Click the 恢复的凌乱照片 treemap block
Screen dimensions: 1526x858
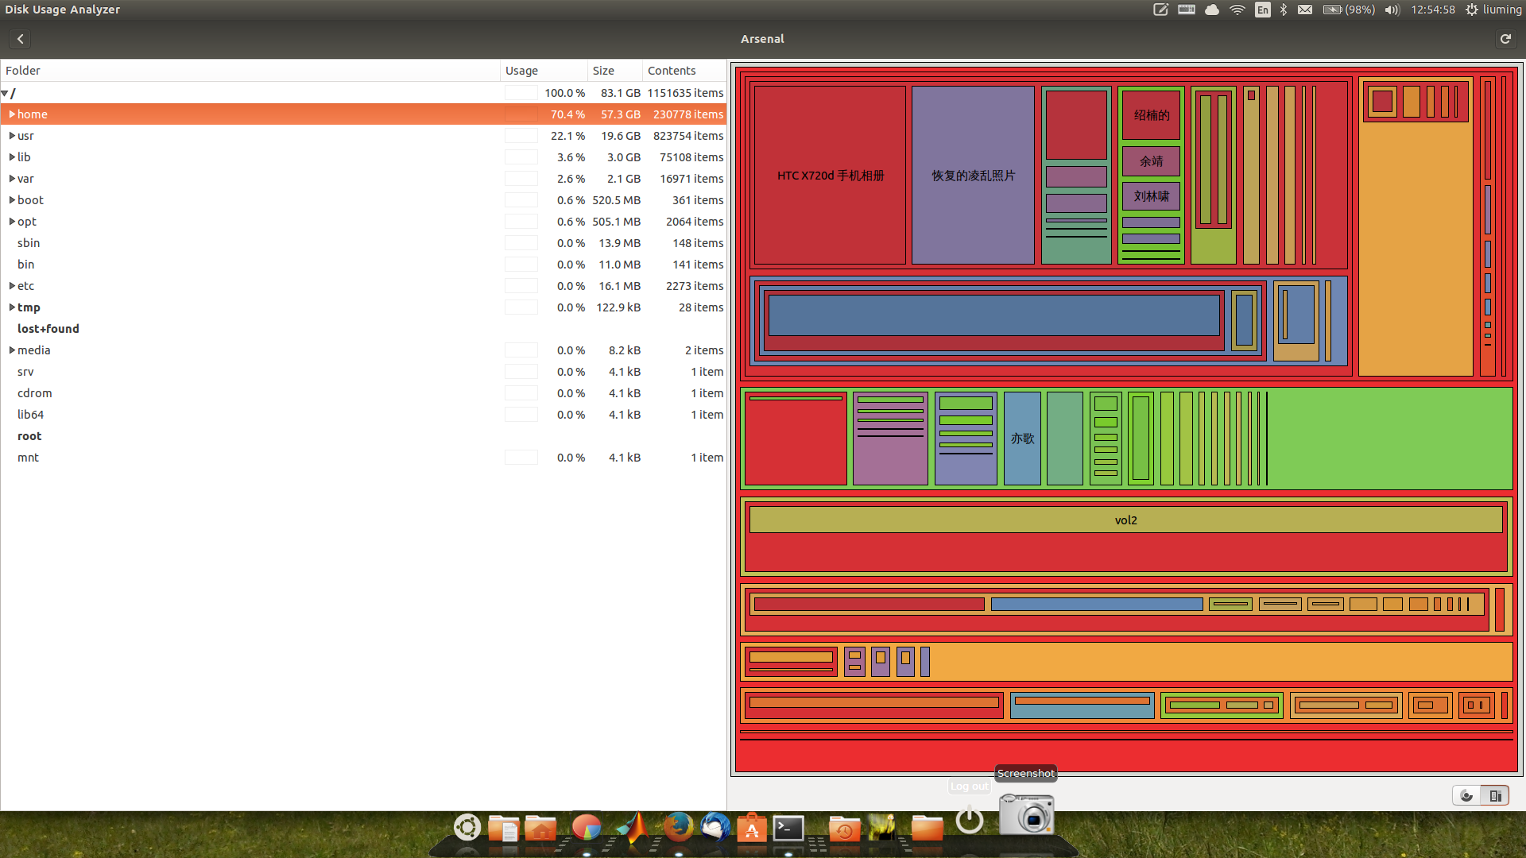pyautogui.click(x=973, y=175)
